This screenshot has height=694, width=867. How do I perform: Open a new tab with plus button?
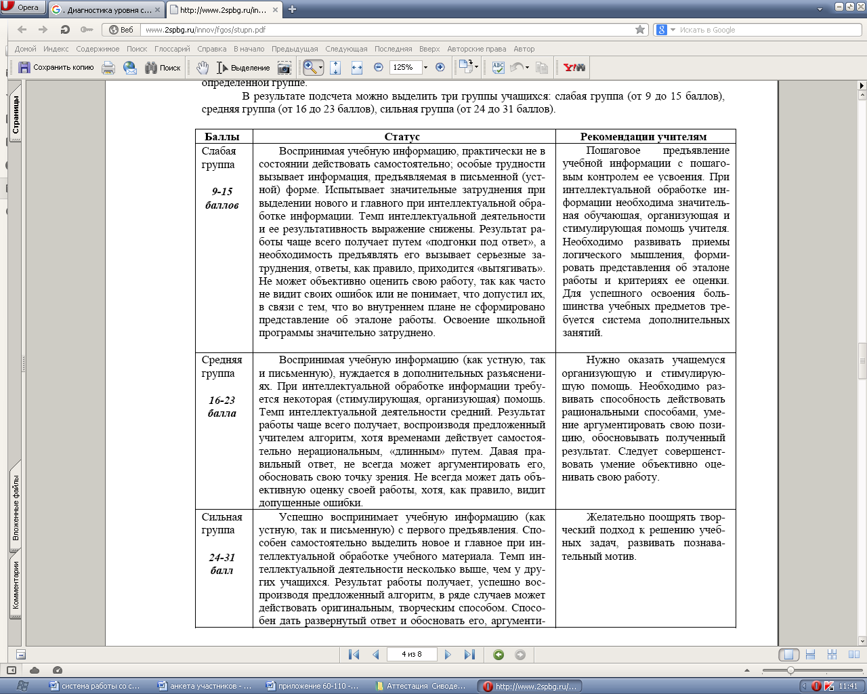tap(293, 9)
